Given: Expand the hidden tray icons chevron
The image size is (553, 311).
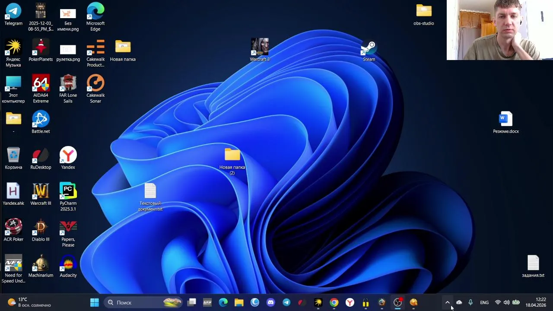Looking at the screenshot, I should pos(448,302).
